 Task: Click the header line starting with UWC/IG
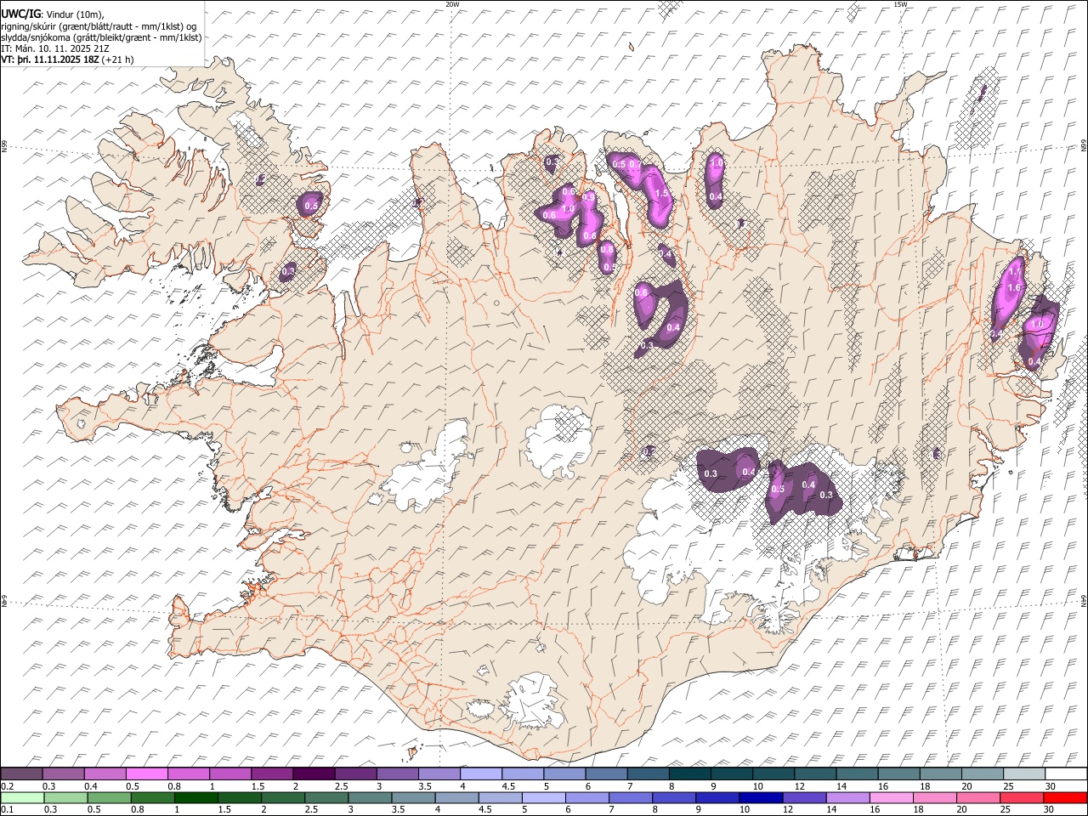(x=53, y=14)
